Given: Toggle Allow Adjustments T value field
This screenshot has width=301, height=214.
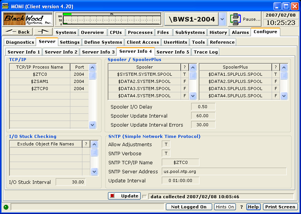Looking at the screenshot, I should (166, 144).
